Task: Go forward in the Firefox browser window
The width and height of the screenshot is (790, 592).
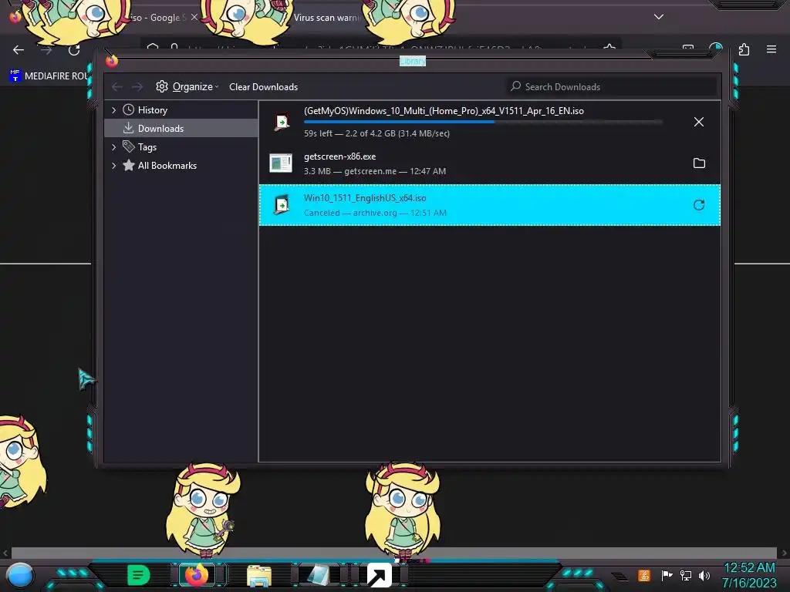Action: tap(46, 50)
